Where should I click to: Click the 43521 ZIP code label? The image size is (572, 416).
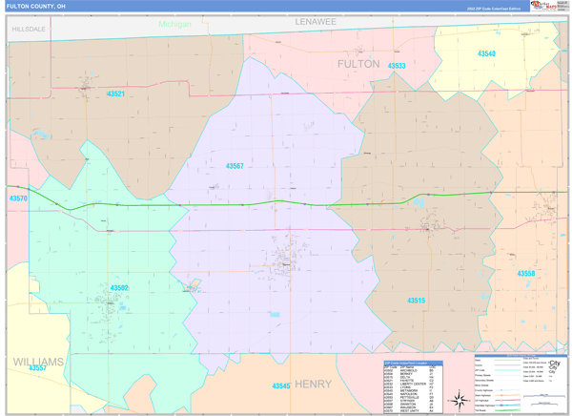pos(115,94)
